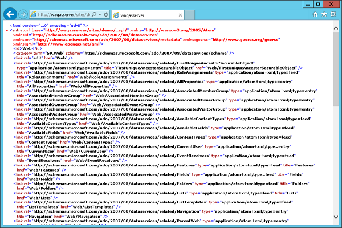
Task: Collapse the entry XML node
Action: click(7, 30)
